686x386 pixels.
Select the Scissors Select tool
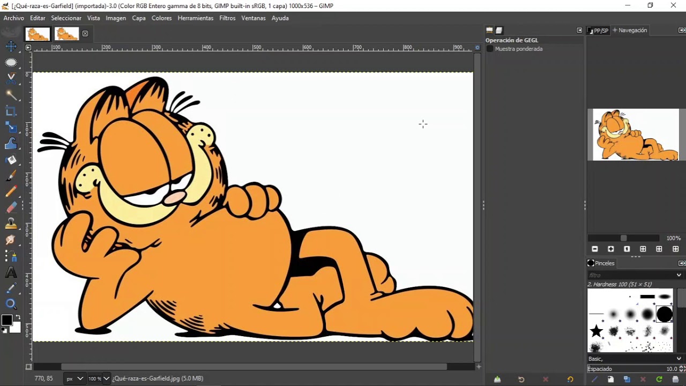[x=11, y=79]
